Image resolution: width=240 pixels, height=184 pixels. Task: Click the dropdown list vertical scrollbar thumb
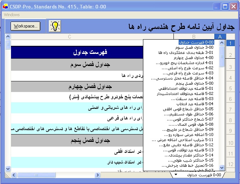222,56
